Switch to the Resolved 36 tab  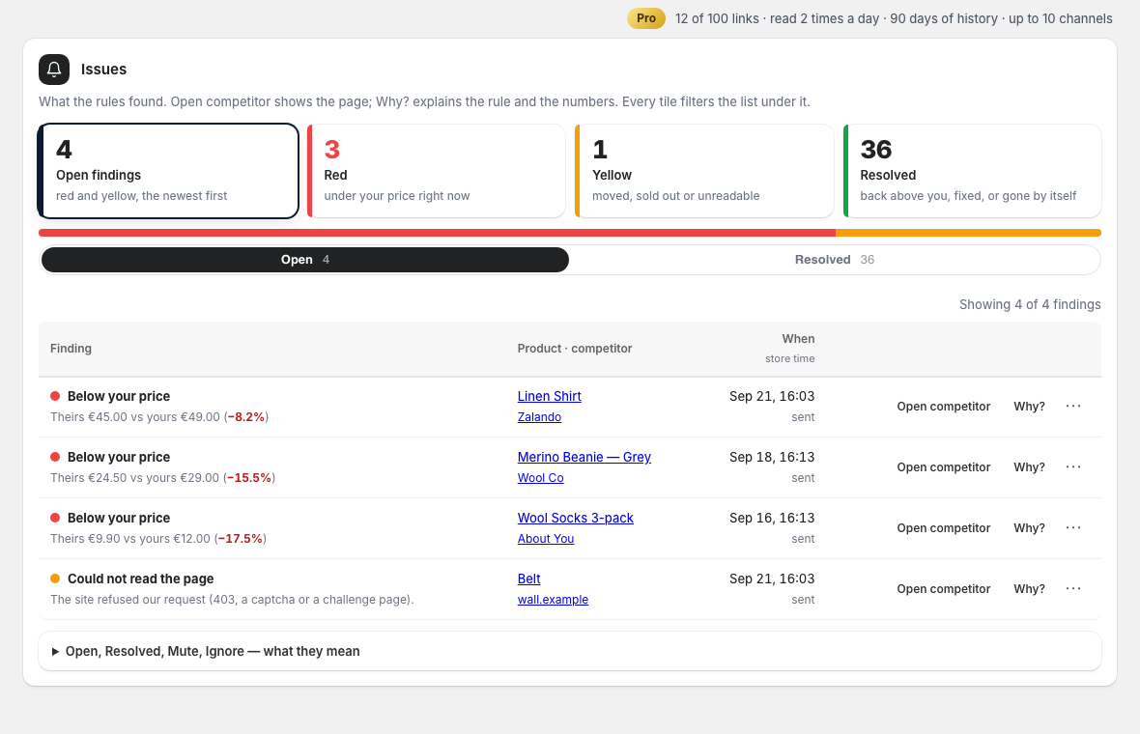point(834,260)
